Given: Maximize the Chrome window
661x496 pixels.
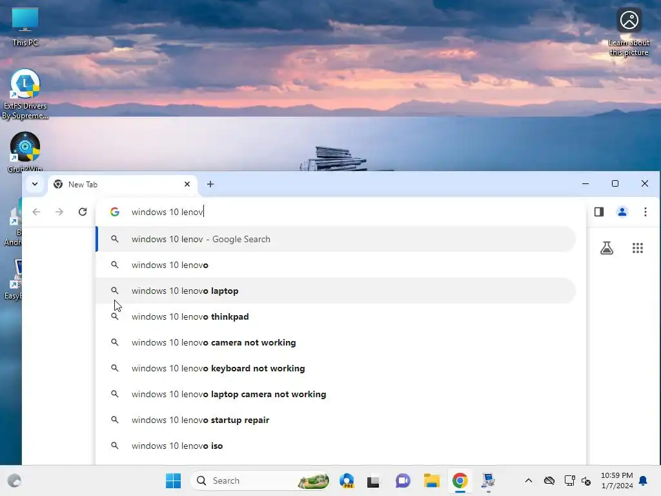Looking at the screenshot, I should pos(615,183).
